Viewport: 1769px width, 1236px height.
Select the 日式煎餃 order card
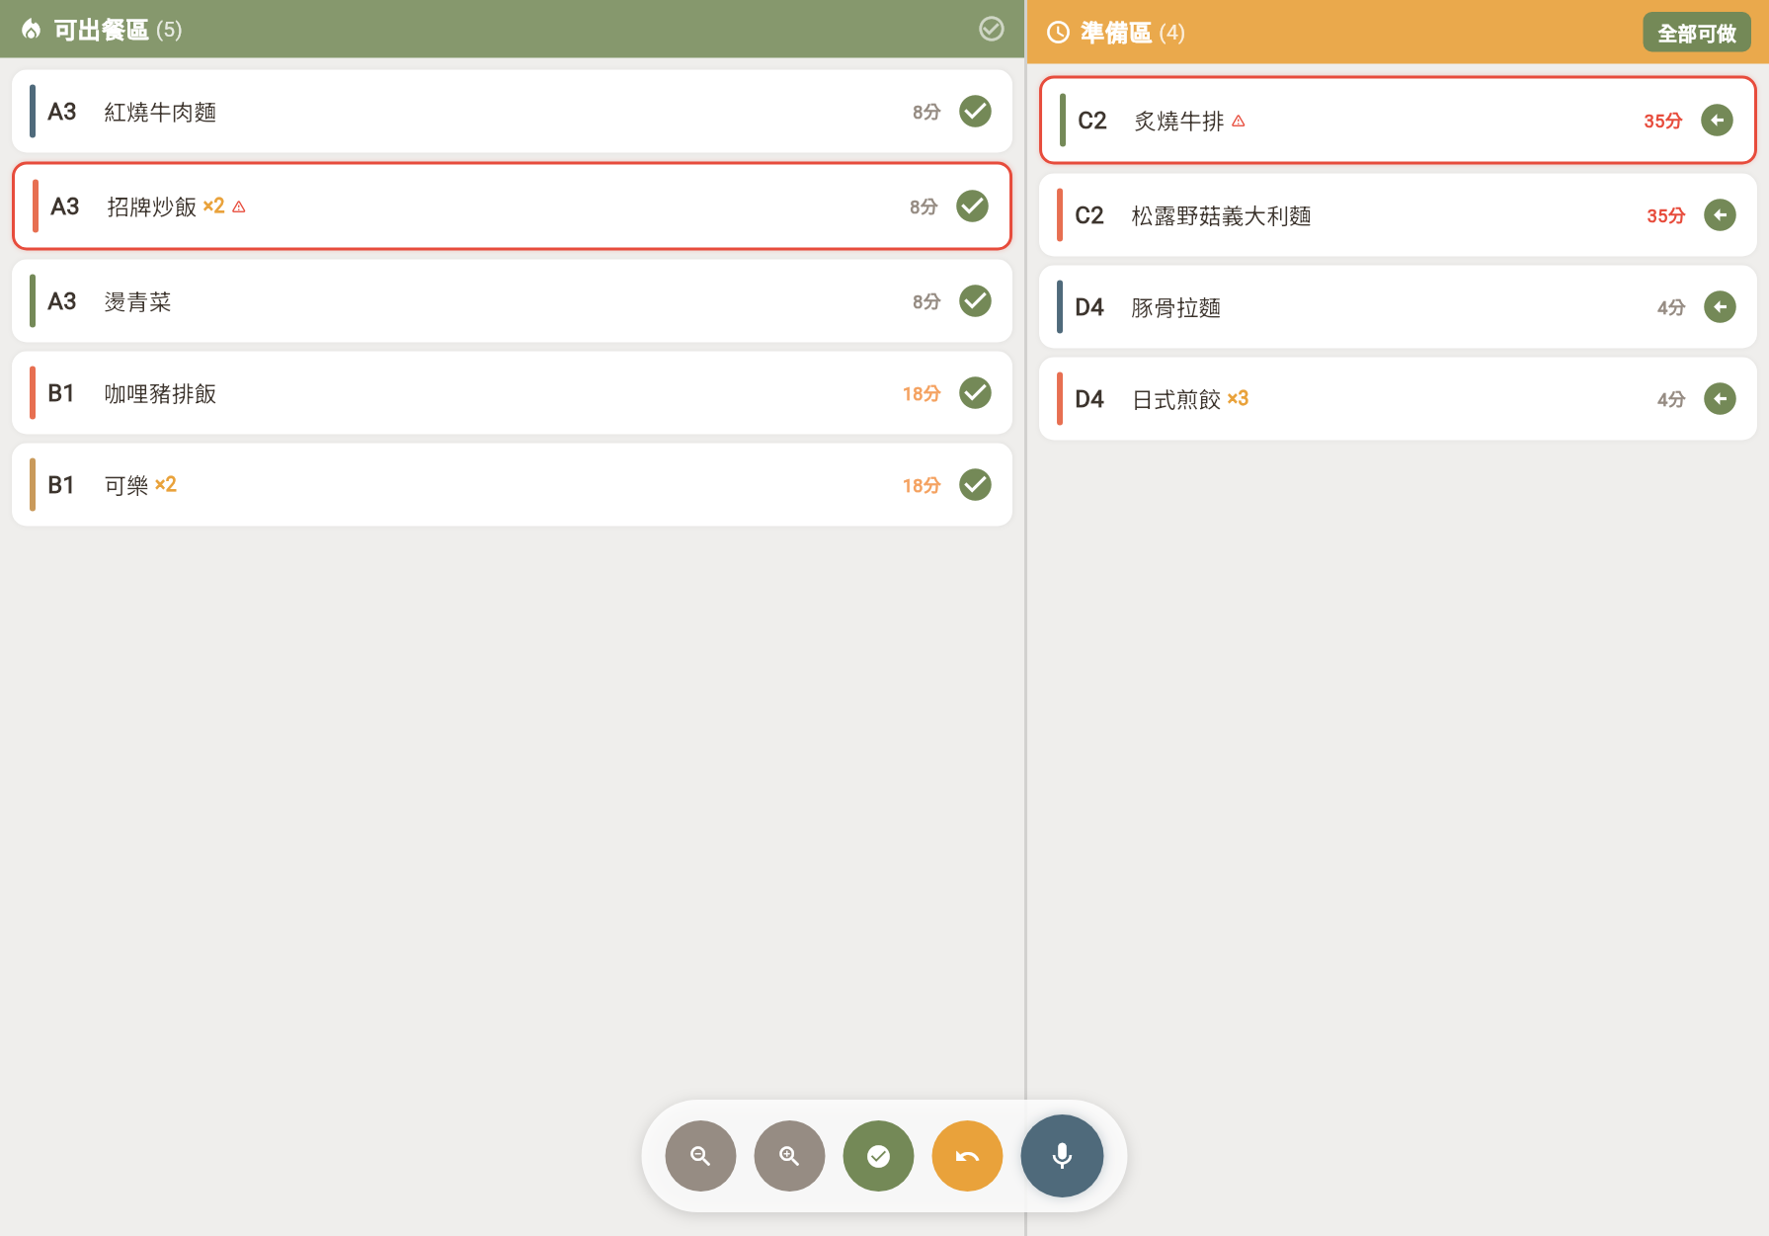coord(1398,399)
